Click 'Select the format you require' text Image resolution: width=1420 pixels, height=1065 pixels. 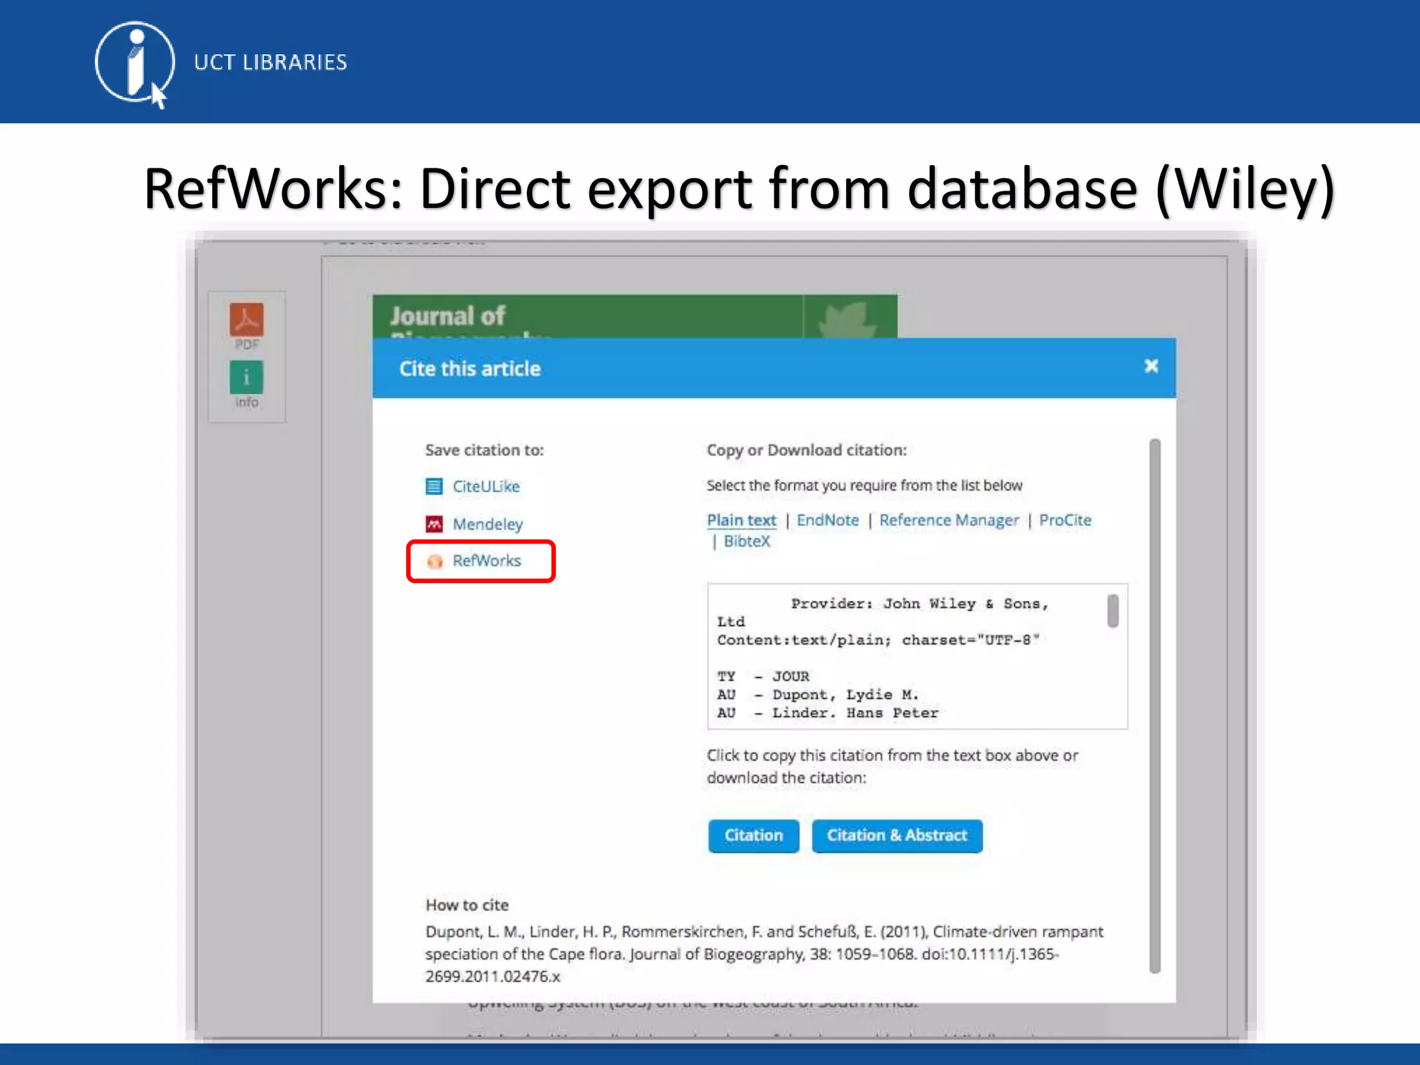(865, 485)
